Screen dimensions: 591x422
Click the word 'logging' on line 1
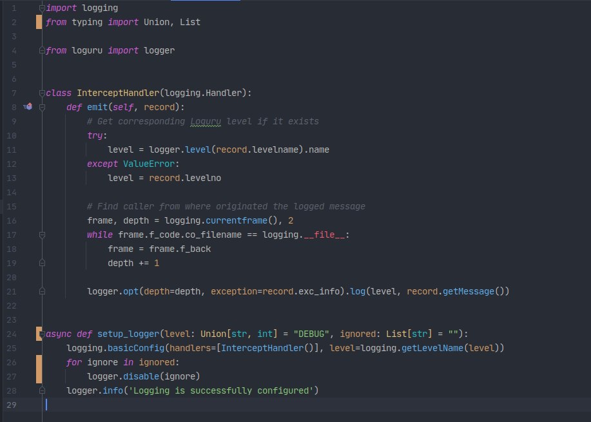click(100, 8)
